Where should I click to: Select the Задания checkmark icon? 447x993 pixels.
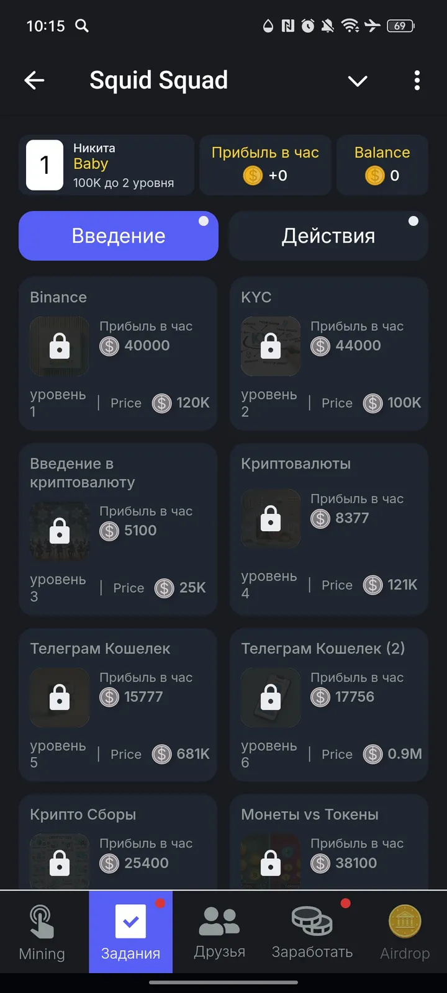coord(131,922)
